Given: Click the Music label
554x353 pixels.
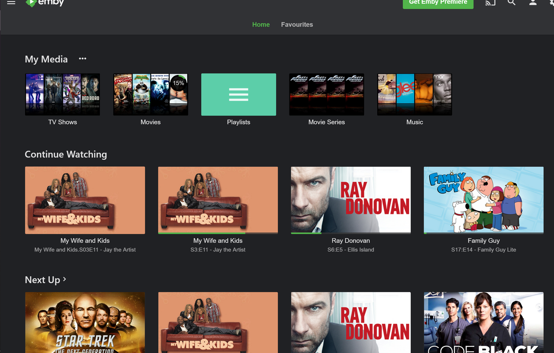Looking at the screenshot, I should 415,122.
